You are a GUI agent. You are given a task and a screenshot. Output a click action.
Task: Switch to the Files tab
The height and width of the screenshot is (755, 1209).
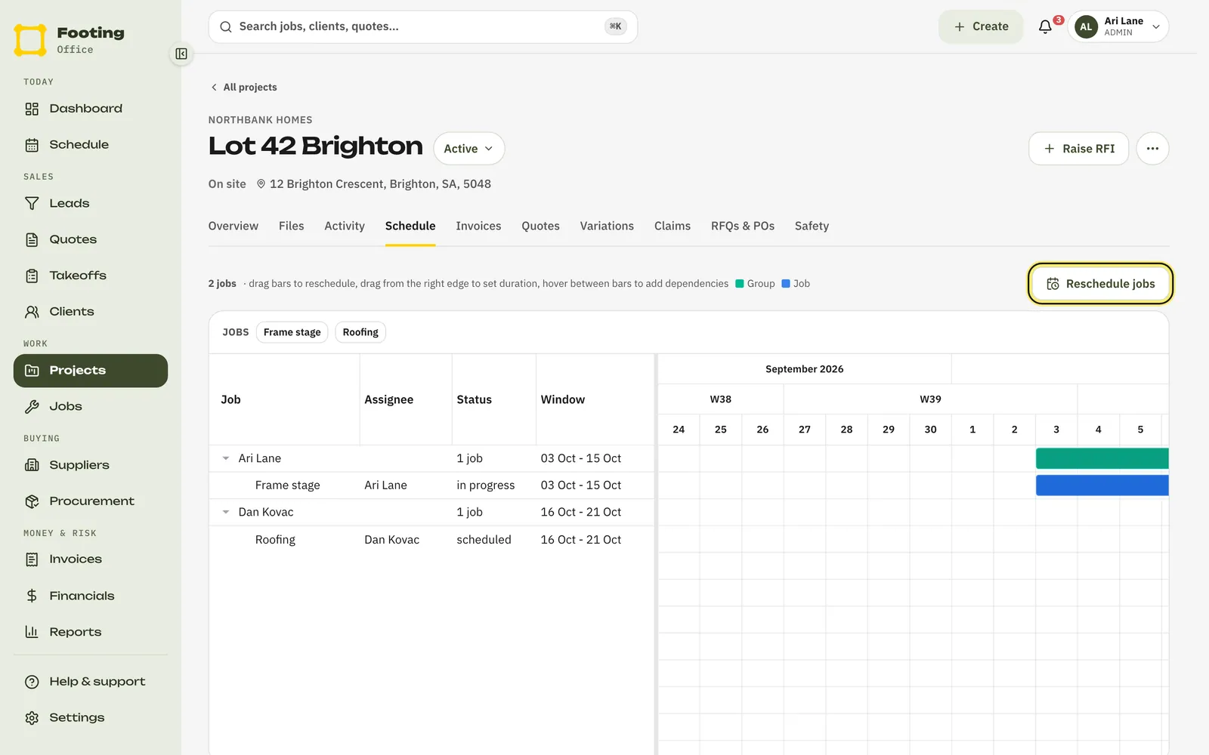[x=291, y=226]
